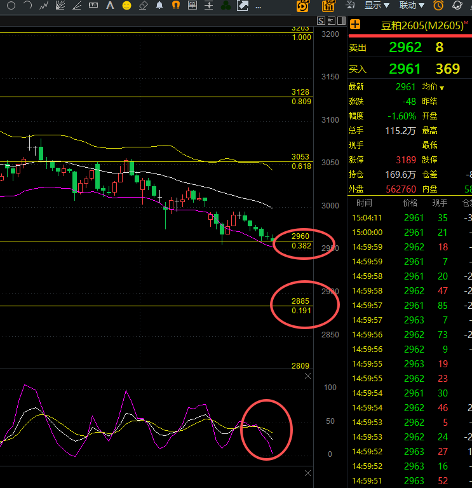Click the 最新 price 2961
Viewport: 472px width, 488px height.
[x=406, y=87]
